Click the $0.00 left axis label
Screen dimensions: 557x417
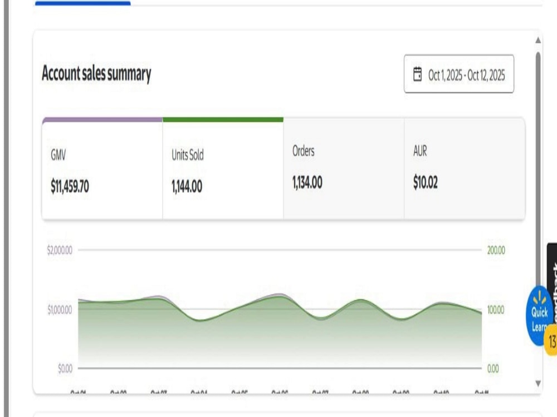click(x=65, y=369)
